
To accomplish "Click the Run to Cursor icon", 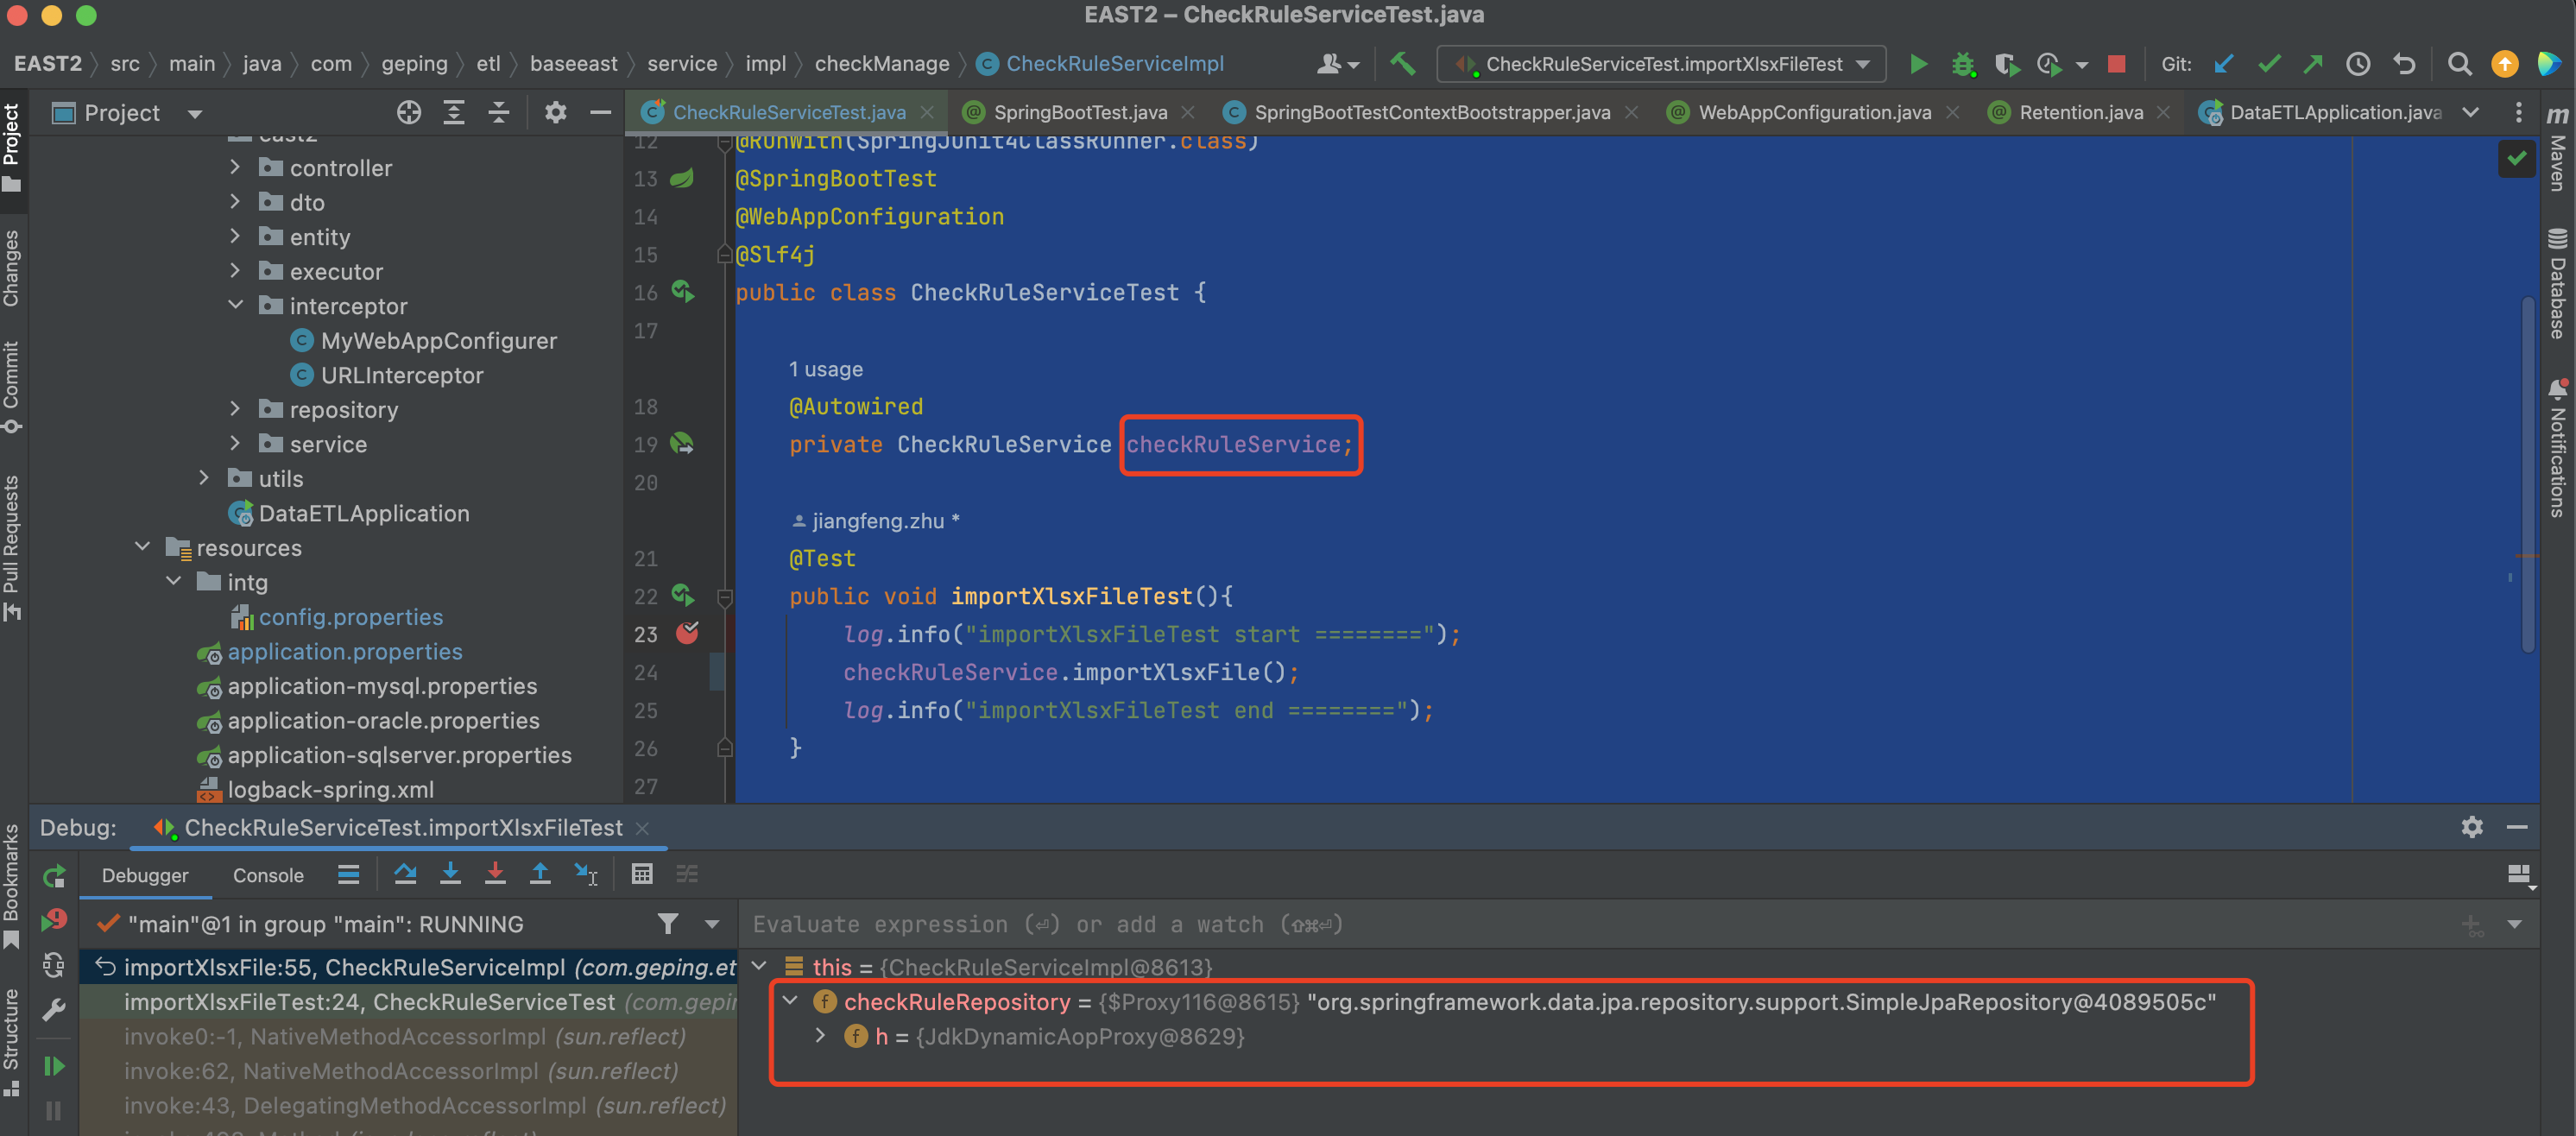I will coord(586,874).
